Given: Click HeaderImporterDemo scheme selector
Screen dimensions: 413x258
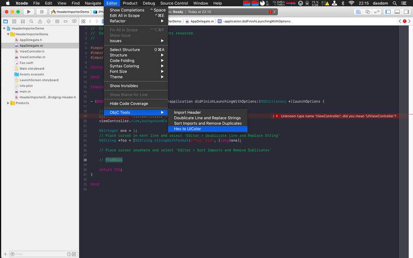Looking at the screenshot, I should point(70,12).
